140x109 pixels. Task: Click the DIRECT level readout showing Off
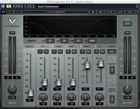coord(29,100)
